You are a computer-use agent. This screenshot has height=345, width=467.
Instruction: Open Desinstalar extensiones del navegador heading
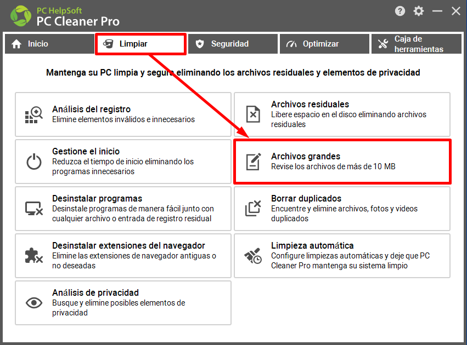pos(128,245)
